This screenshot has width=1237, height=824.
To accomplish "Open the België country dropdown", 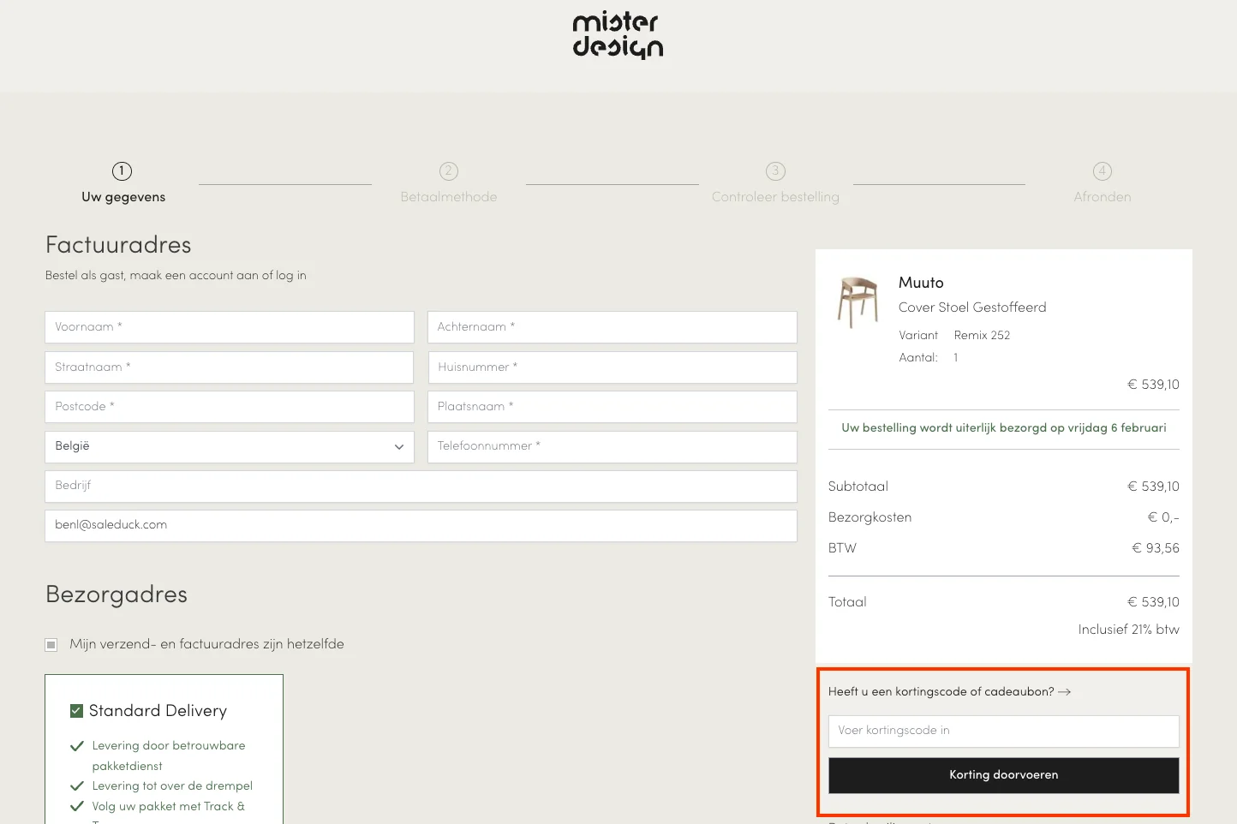I will [x=229, y=446].
